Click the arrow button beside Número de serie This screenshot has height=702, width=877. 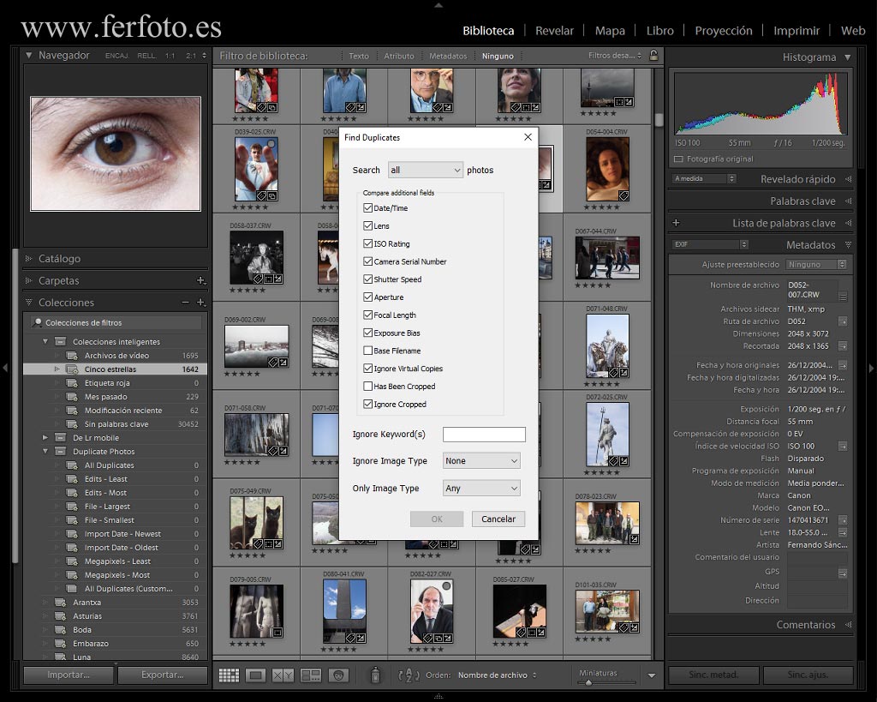[x=843, y=520]
